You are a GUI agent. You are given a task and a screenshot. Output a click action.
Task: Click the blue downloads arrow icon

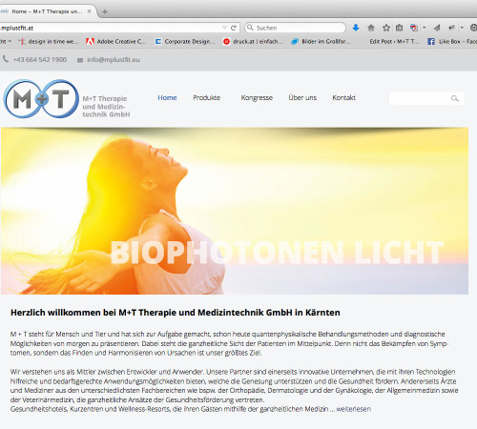coord(356,28)
